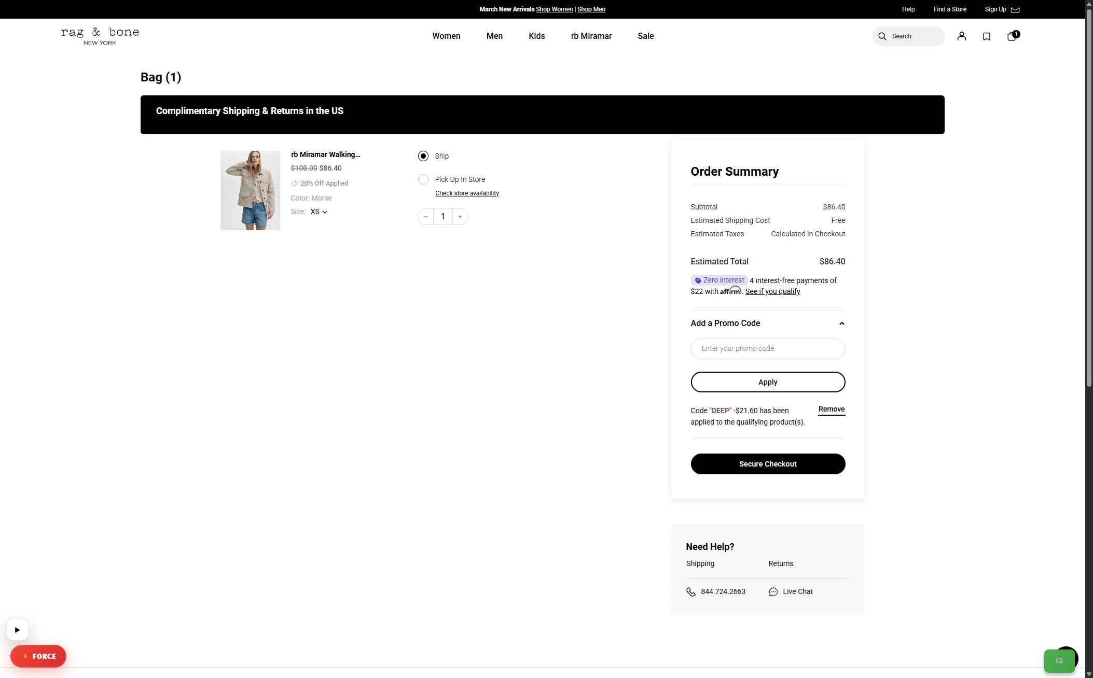1093x678 pixels.
Task: Open the saved items bookmark icon
Action: (986, 36)
